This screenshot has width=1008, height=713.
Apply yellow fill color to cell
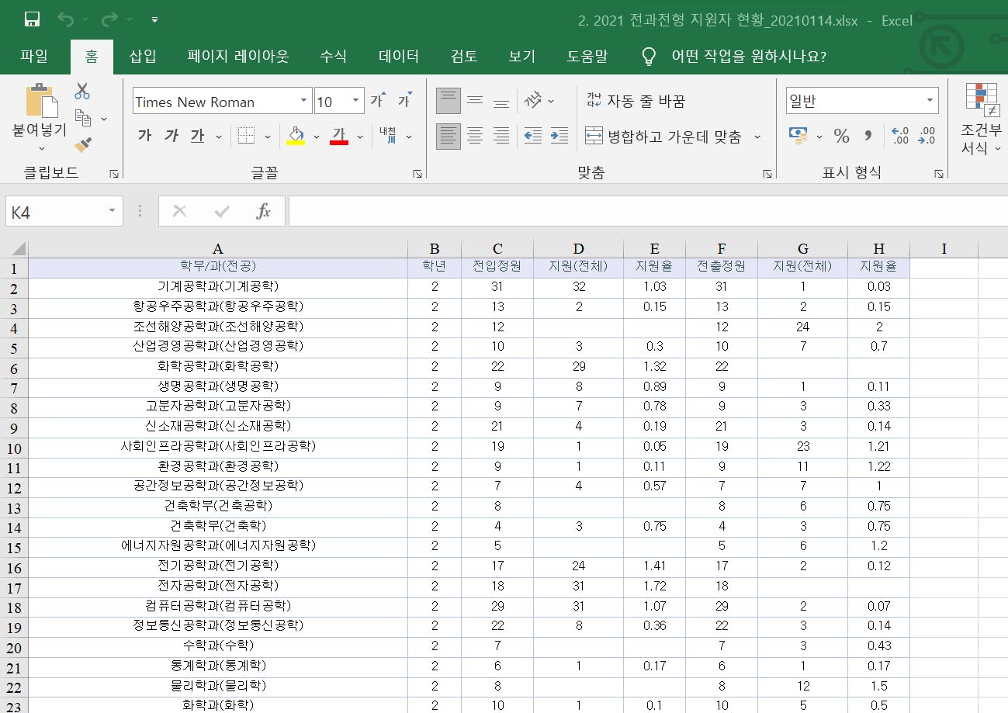click(296, 136)
